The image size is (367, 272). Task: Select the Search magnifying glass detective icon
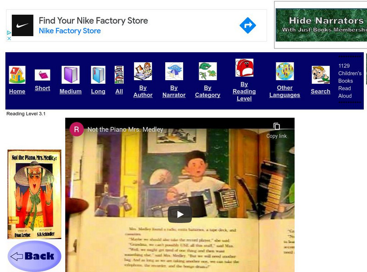coord(321,75)
